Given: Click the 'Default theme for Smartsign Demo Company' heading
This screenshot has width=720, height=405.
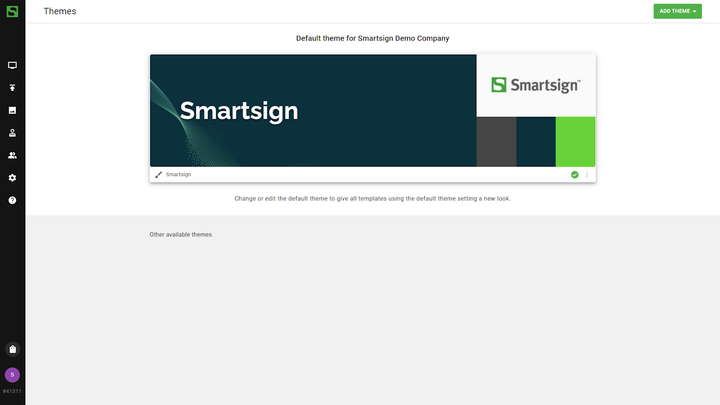Looking at the screenshot, I should (x=372, y=38).
